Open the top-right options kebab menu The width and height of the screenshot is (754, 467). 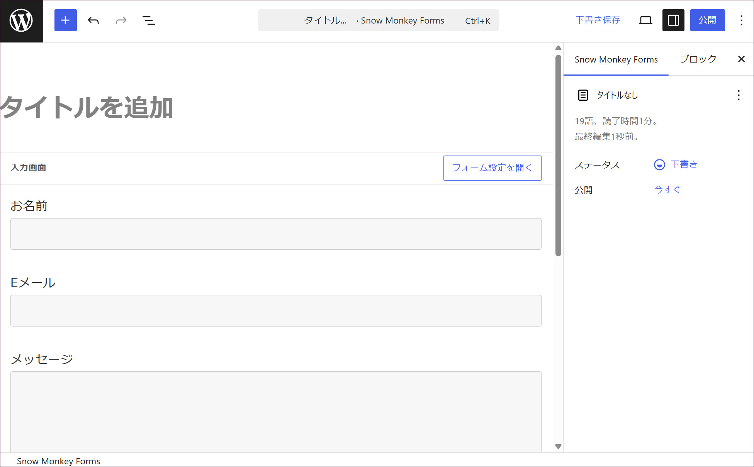coord(741,20)
